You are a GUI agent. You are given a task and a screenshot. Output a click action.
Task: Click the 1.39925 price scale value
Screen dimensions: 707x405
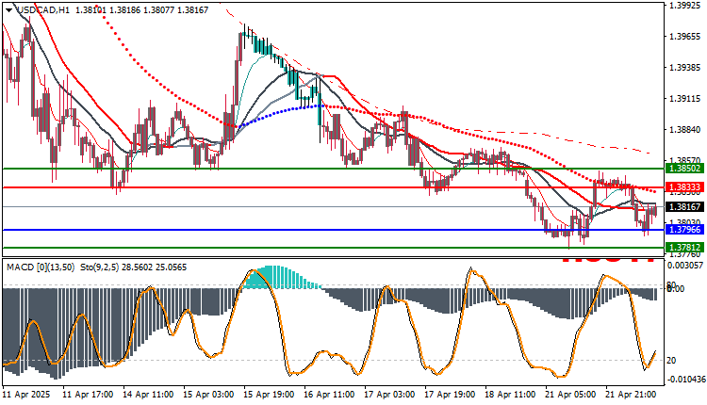[685, 6]
